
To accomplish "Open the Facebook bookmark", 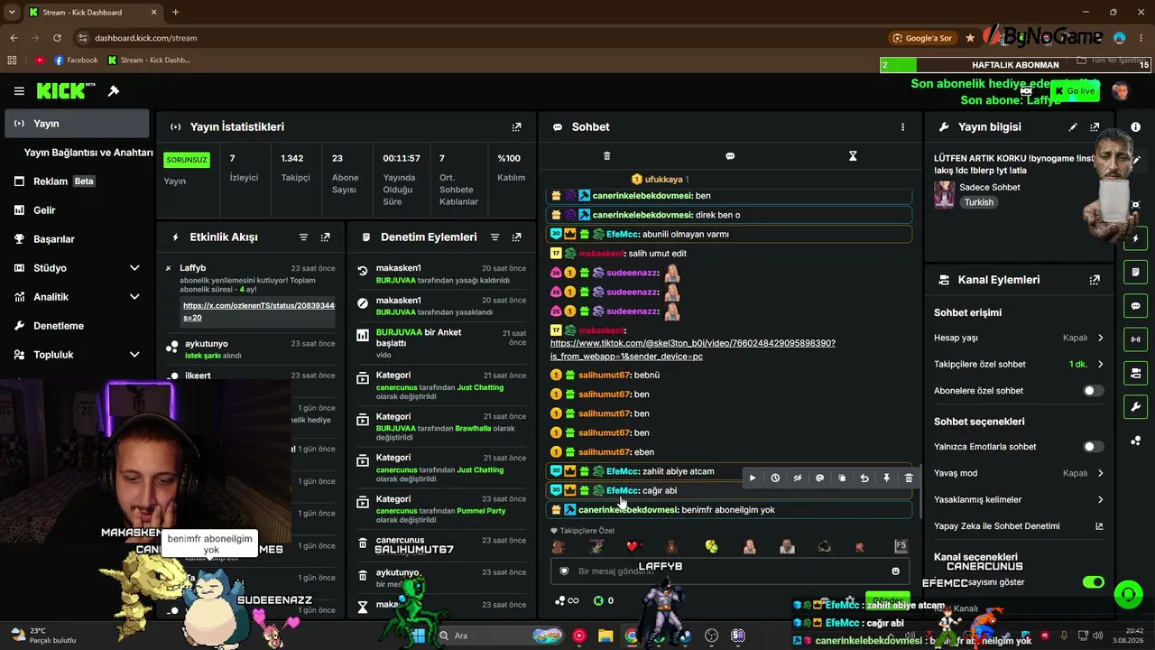I will 76,60.
